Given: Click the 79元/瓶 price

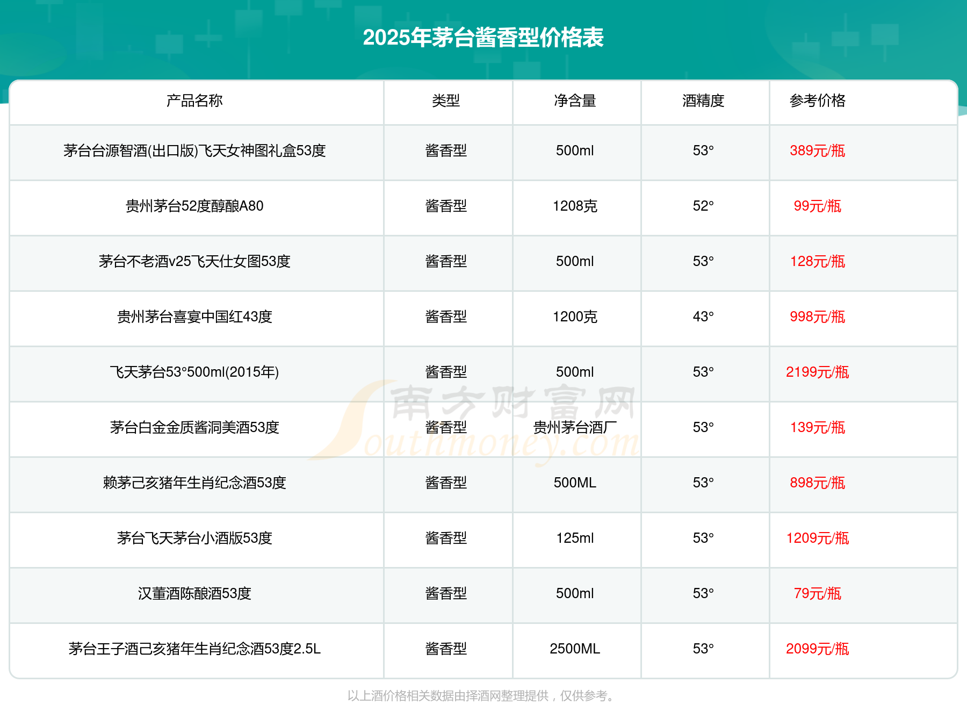Looking at the screenshot, I should point(818,593).
